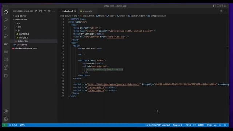The image size is (233, 131).
Task: Collapse all folders in Explorer
Action: coord(49,11)
